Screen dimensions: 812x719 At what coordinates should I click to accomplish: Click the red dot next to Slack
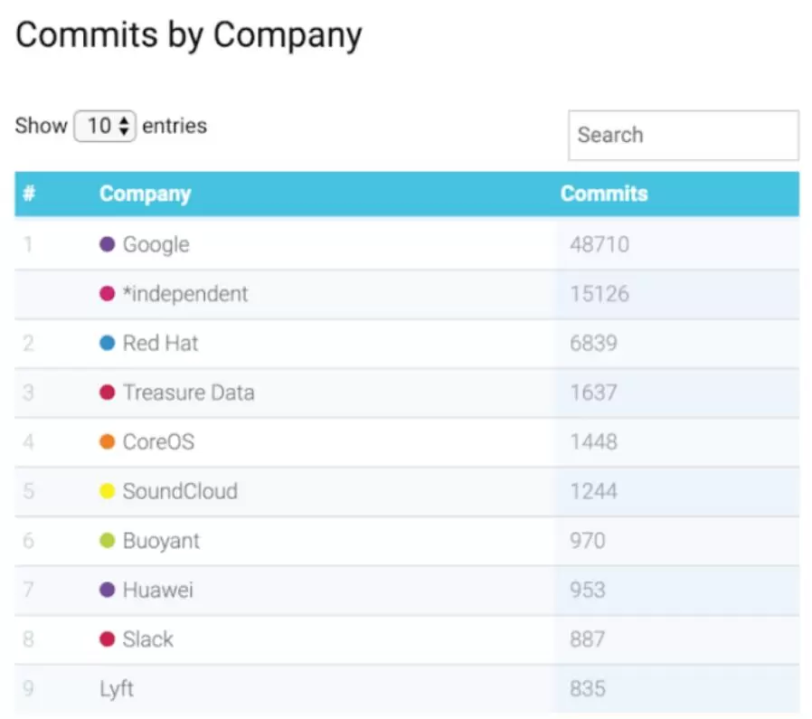click(x=108, y=639)
